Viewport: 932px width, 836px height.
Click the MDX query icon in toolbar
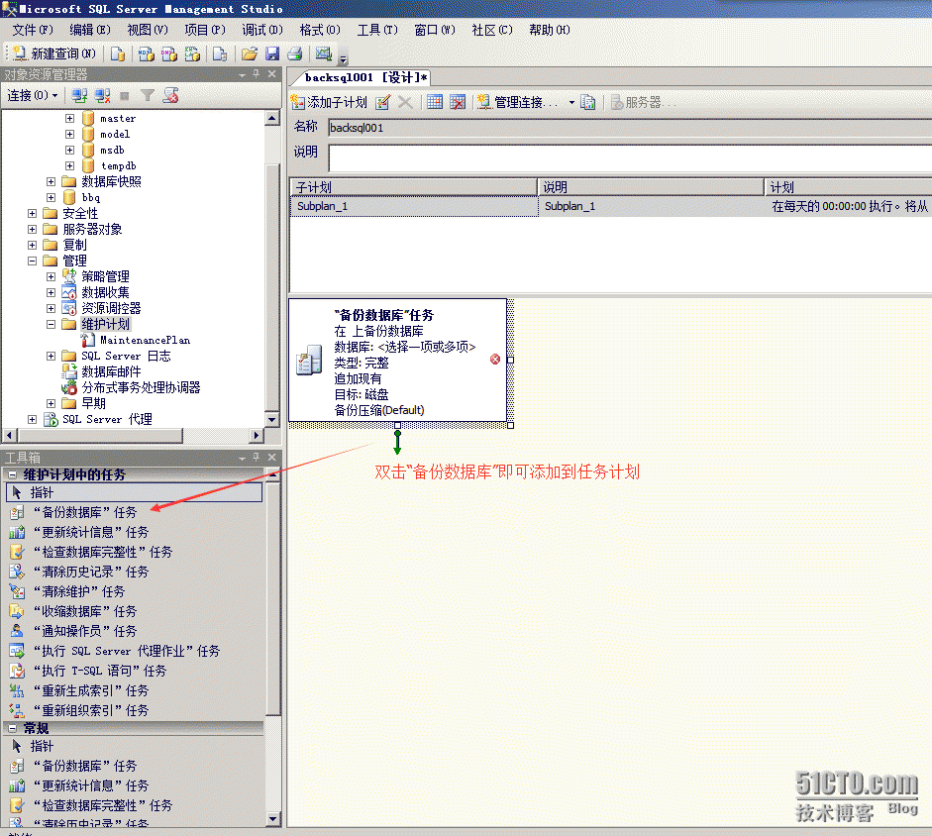click(x=147, y=53)
